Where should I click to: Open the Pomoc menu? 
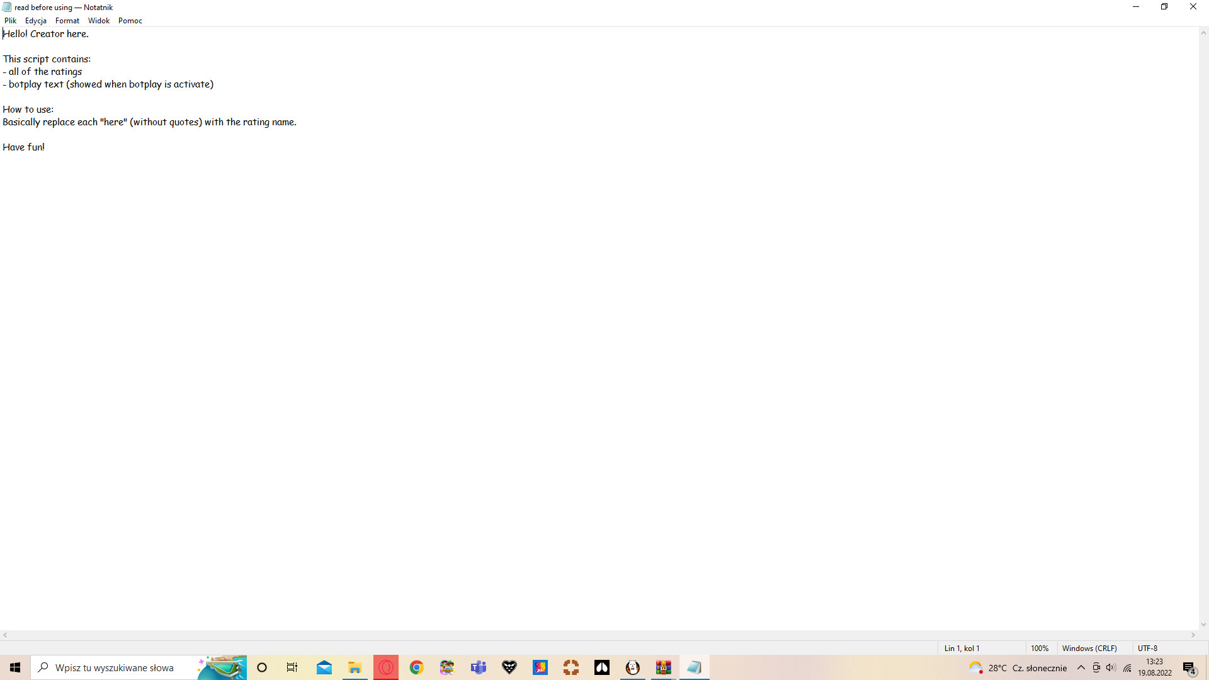pyautogui.click(x=130, y=21)
